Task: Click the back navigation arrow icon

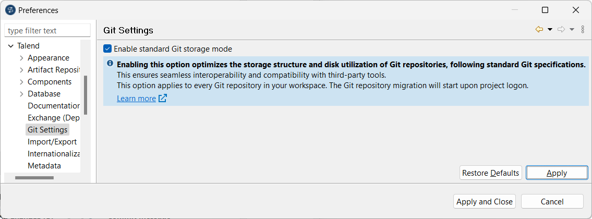Action: 539,30
